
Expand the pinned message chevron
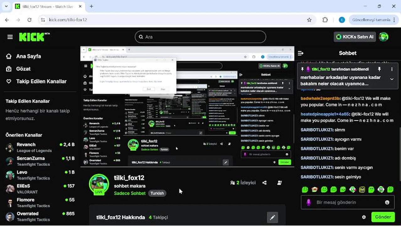[x=392, y=79]
